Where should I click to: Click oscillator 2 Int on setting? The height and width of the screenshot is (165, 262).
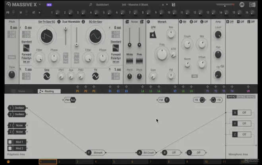click(x=116, y=62)
